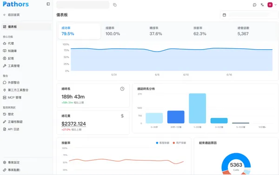This screenshot has width=279, height=175.
Task: Click the 5363 Calls donut center
Action: point(236,167)
